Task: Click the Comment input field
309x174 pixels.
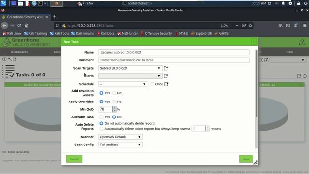Action: coord(174,60)
